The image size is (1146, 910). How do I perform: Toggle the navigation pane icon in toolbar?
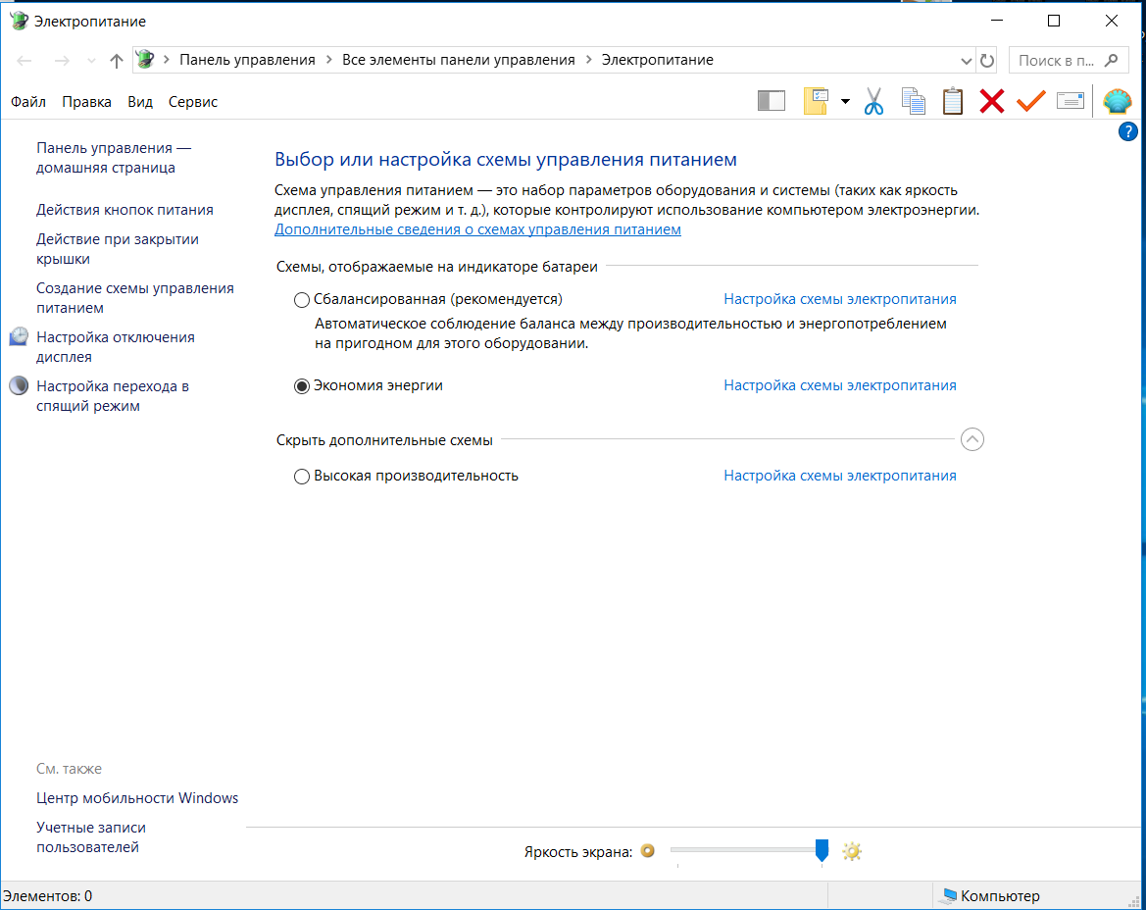click(772, 101)
